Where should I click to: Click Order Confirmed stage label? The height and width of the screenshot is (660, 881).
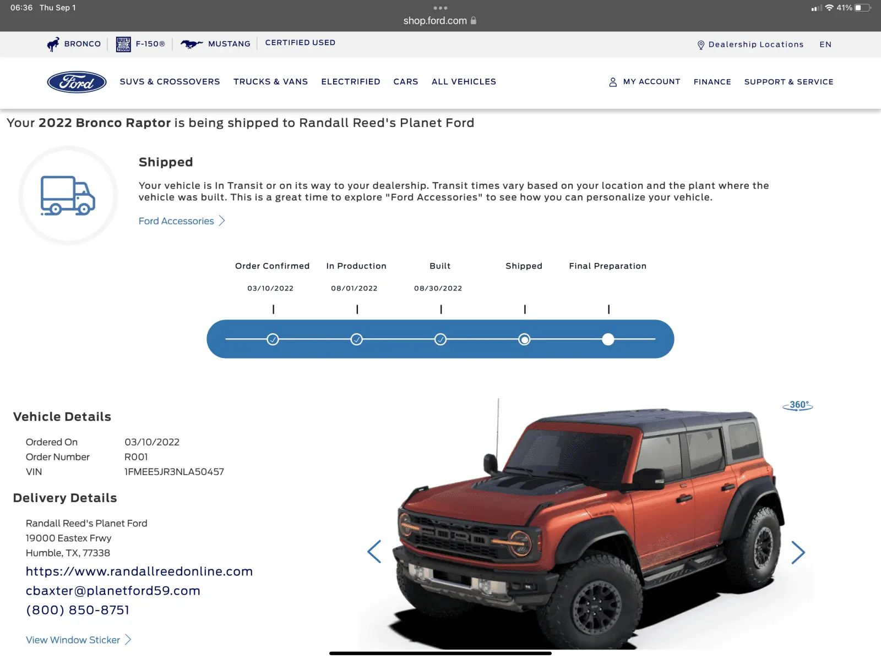click(273, 266)
